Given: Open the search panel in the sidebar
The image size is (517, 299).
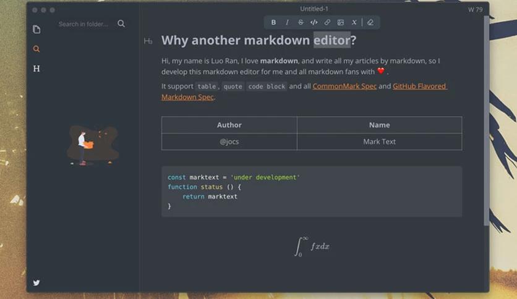Looking at the screenshot, I should (36, 49).
